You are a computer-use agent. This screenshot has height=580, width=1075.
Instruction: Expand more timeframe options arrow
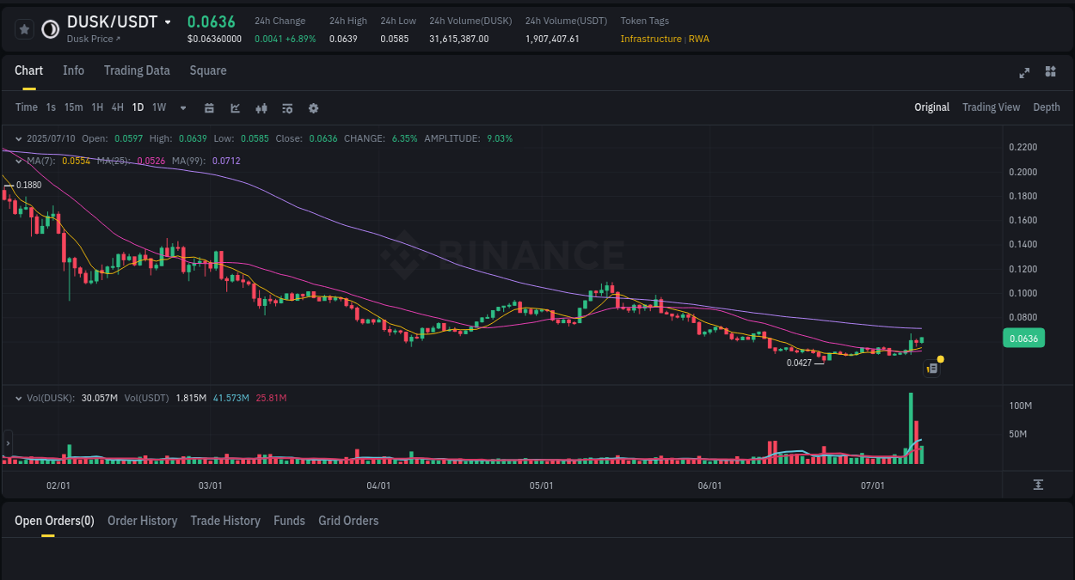(x=182, y=107)
